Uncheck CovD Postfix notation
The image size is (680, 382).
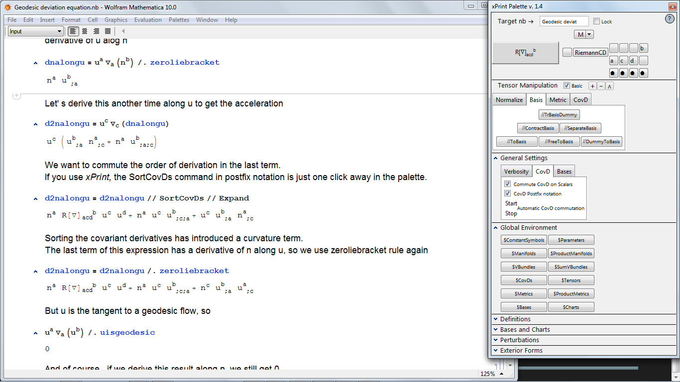[x=508, y=193]
